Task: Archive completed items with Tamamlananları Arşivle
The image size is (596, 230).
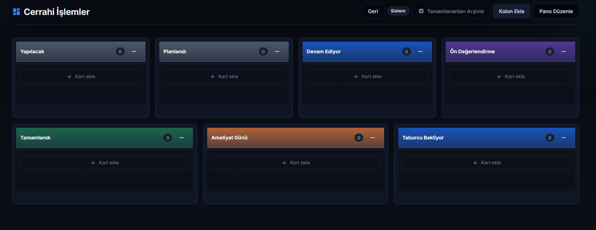Action: (451, 11)
